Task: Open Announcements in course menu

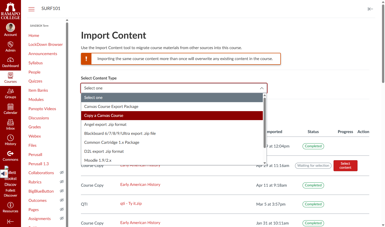Action: [x=43, y=54]
